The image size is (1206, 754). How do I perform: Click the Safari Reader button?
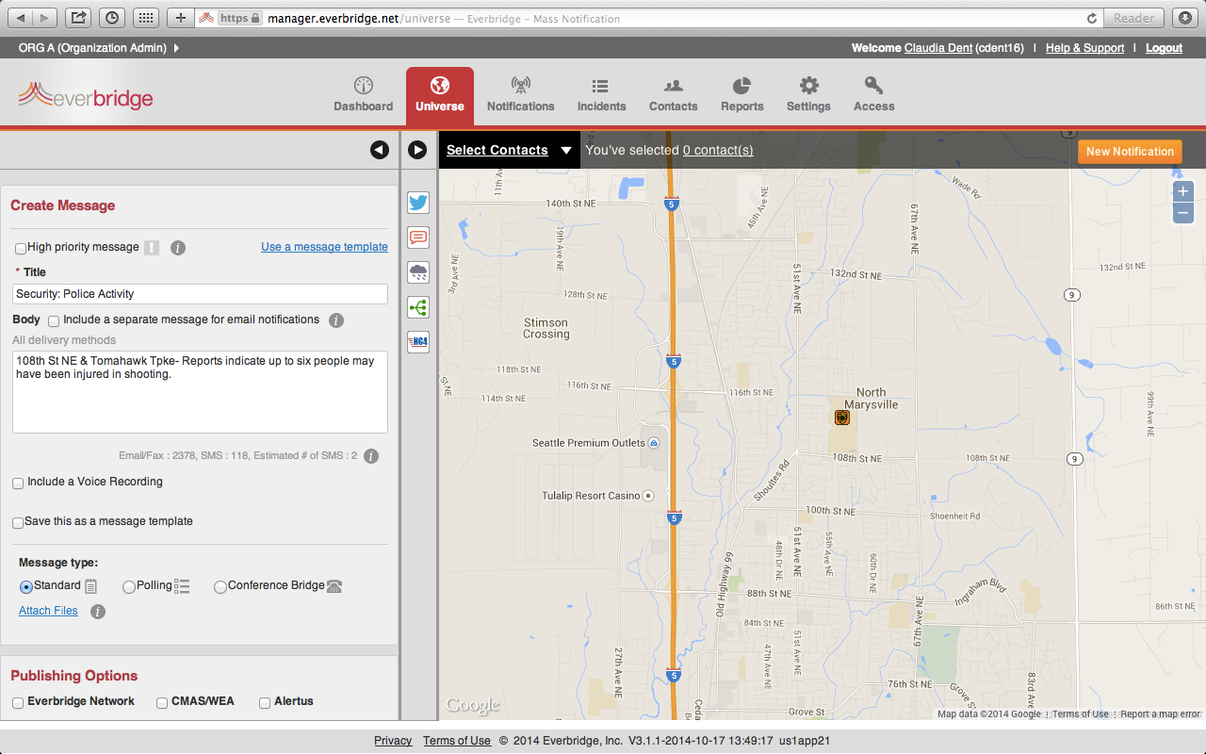1133,18
